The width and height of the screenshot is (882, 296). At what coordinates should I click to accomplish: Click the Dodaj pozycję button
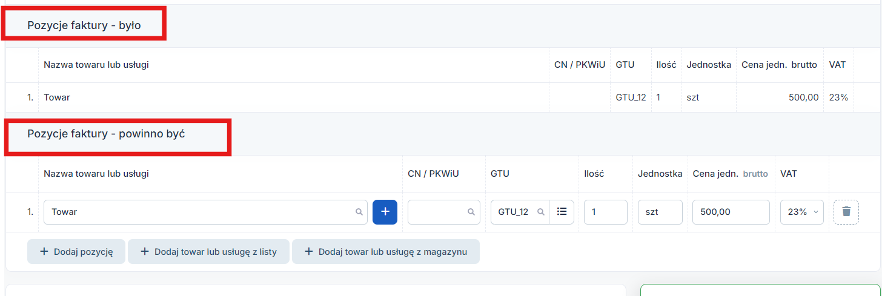click(76, 252)
